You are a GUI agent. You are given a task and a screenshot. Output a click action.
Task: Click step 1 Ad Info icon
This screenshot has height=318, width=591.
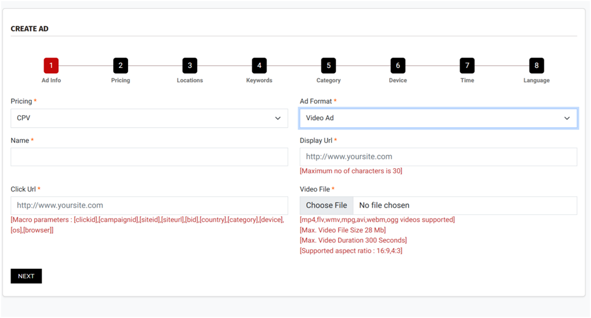point(51,66)
